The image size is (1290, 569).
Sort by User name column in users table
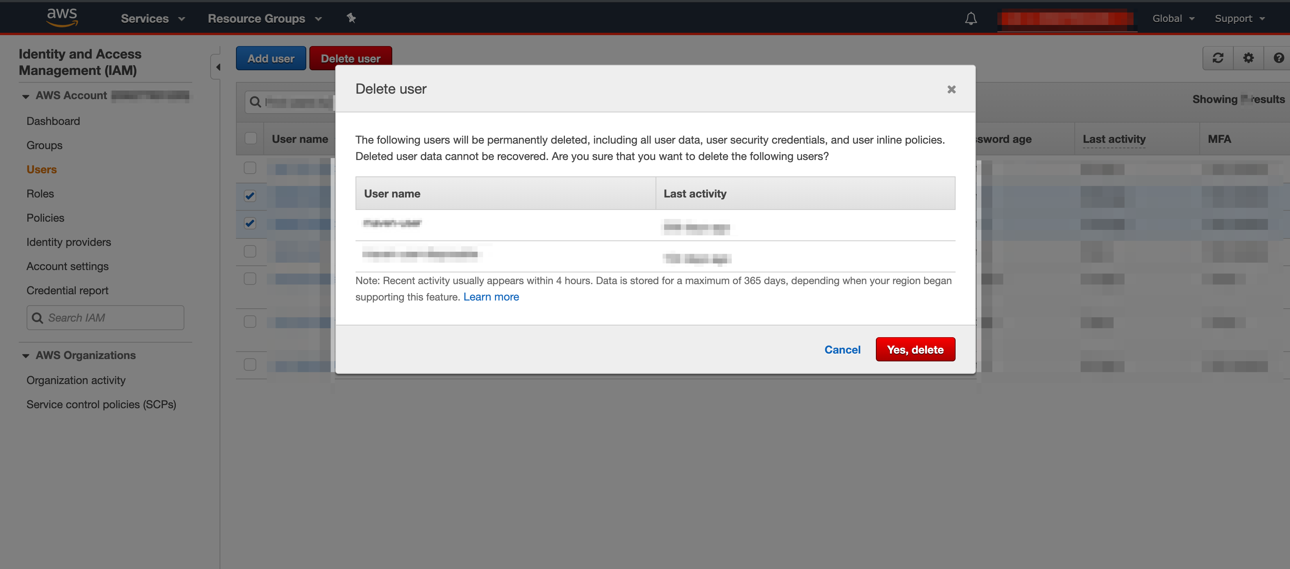(x=300, y=139)
